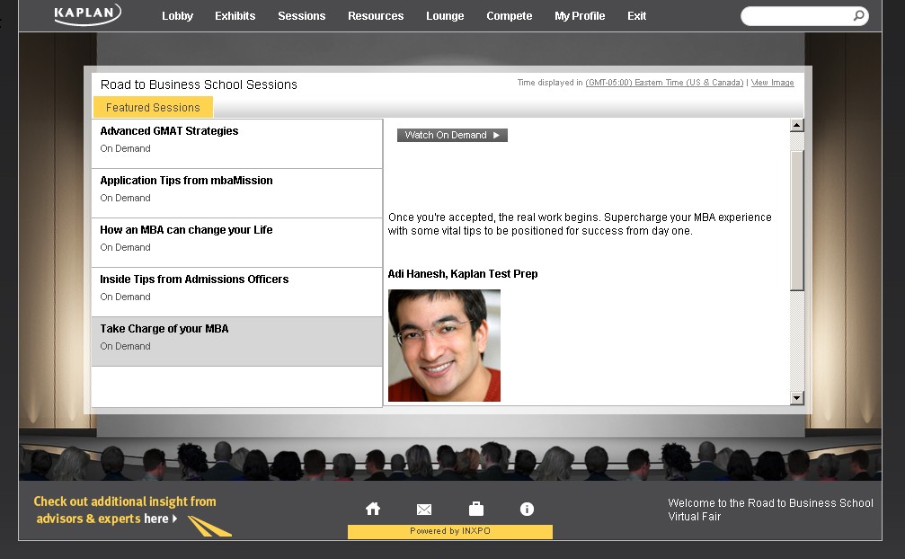Click the Kaplan logo
This screenshot has height=559, width=905.
[86, 14]
